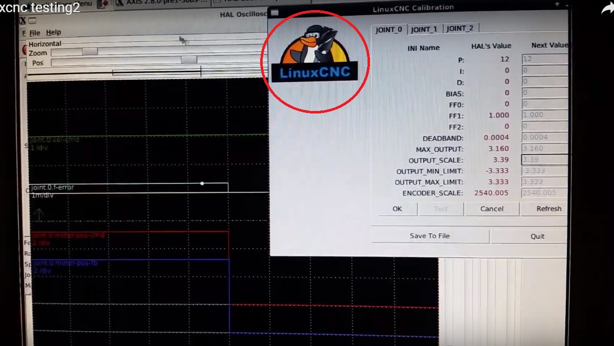Viewport: 614px width, 346px height.
Task: Click the Cancel button
Action: tap(492, 209)
